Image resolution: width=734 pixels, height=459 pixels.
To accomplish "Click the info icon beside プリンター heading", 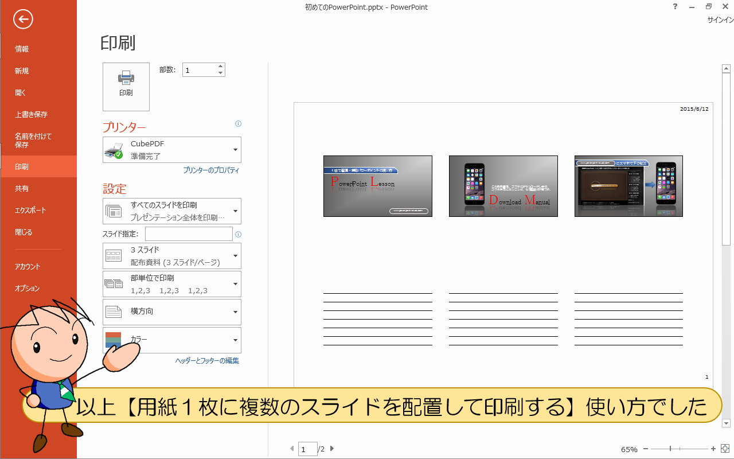I will 239,123.
